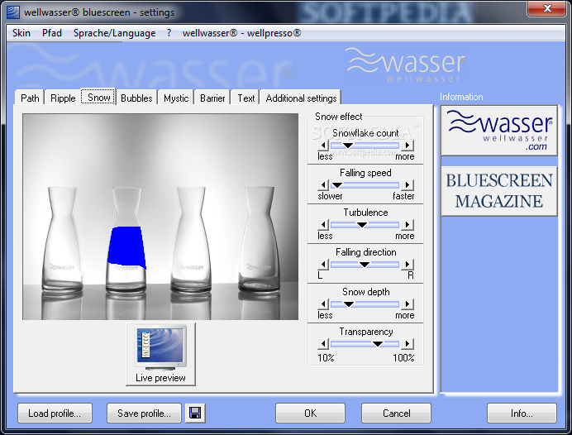
Task: Click the Snow depth slider thumb
Action: coord(349,304)
